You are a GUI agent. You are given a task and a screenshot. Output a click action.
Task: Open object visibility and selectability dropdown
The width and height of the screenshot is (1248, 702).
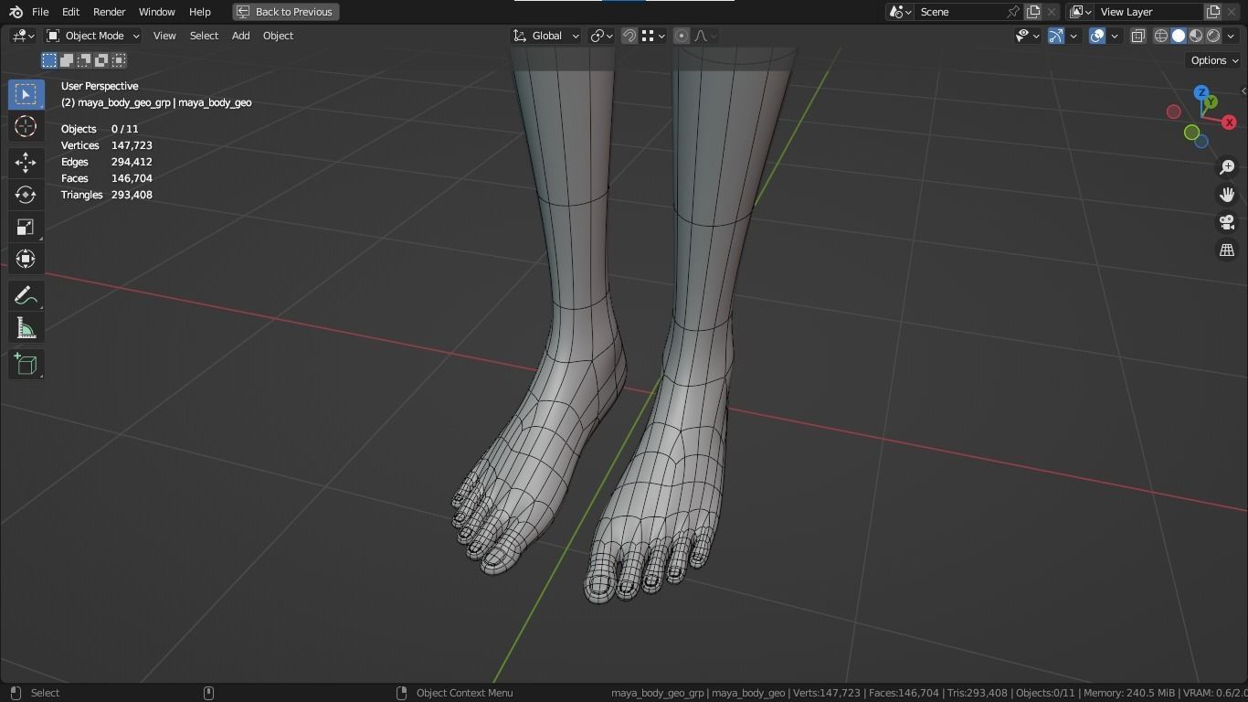(x=1028, y=36)
